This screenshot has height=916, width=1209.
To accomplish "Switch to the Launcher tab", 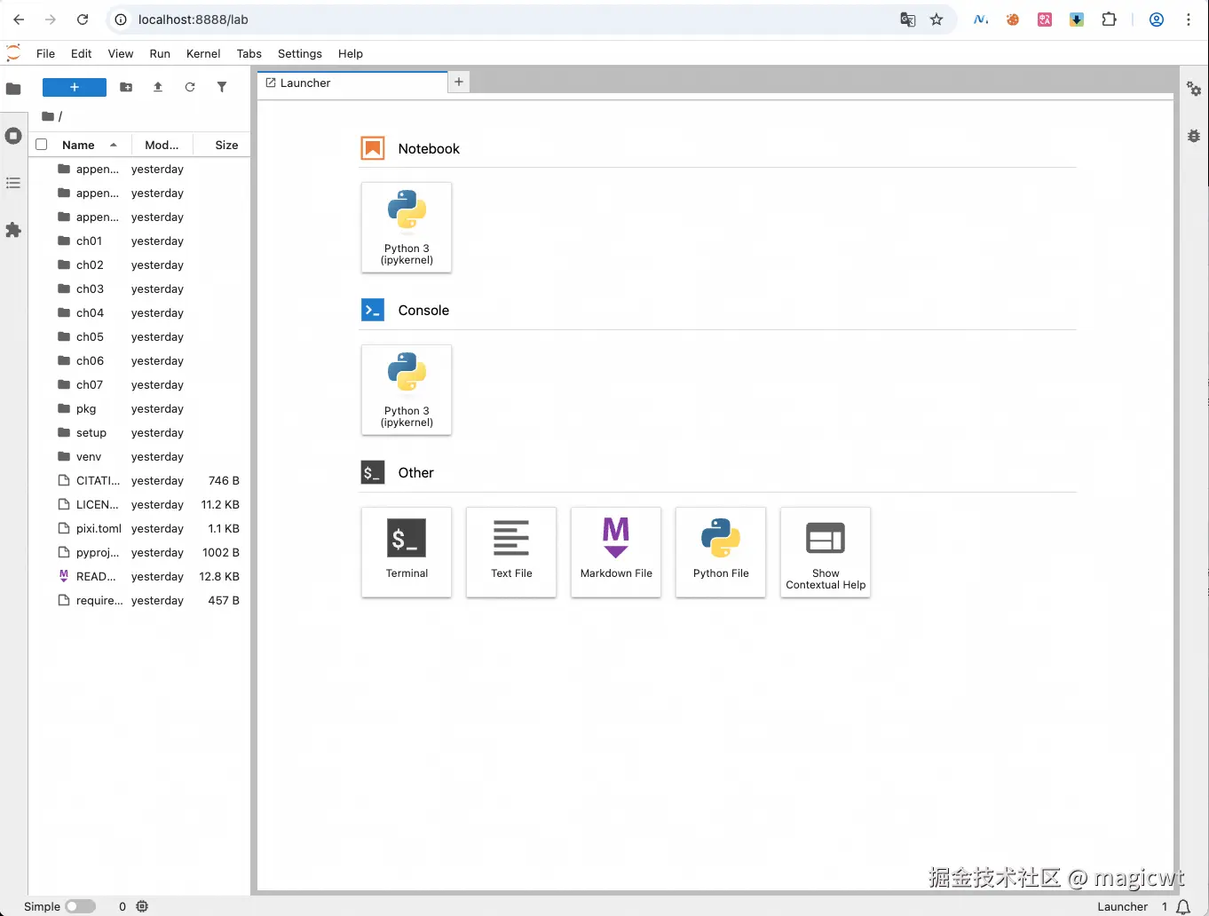I will coord(305,82).
